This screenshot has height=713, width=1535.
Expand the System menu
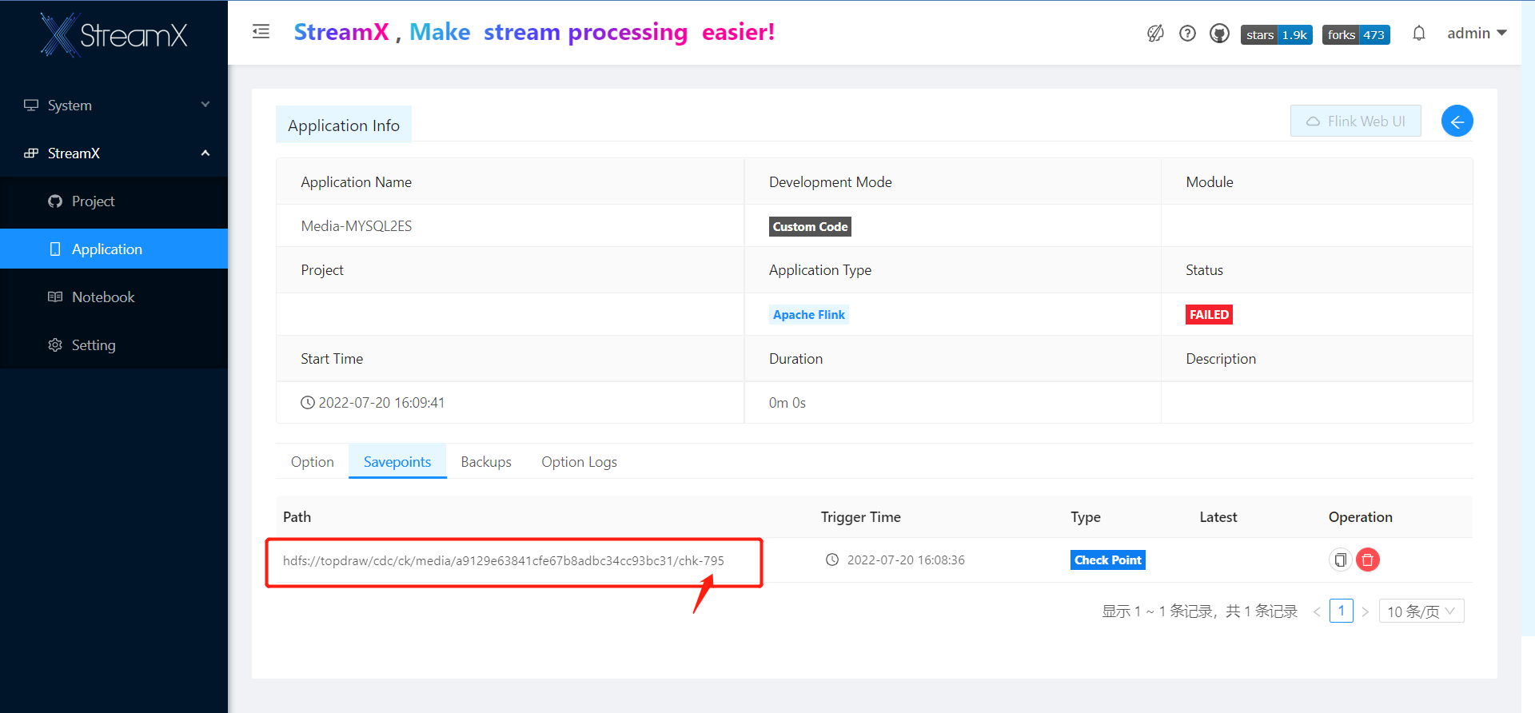pos(114,105)
